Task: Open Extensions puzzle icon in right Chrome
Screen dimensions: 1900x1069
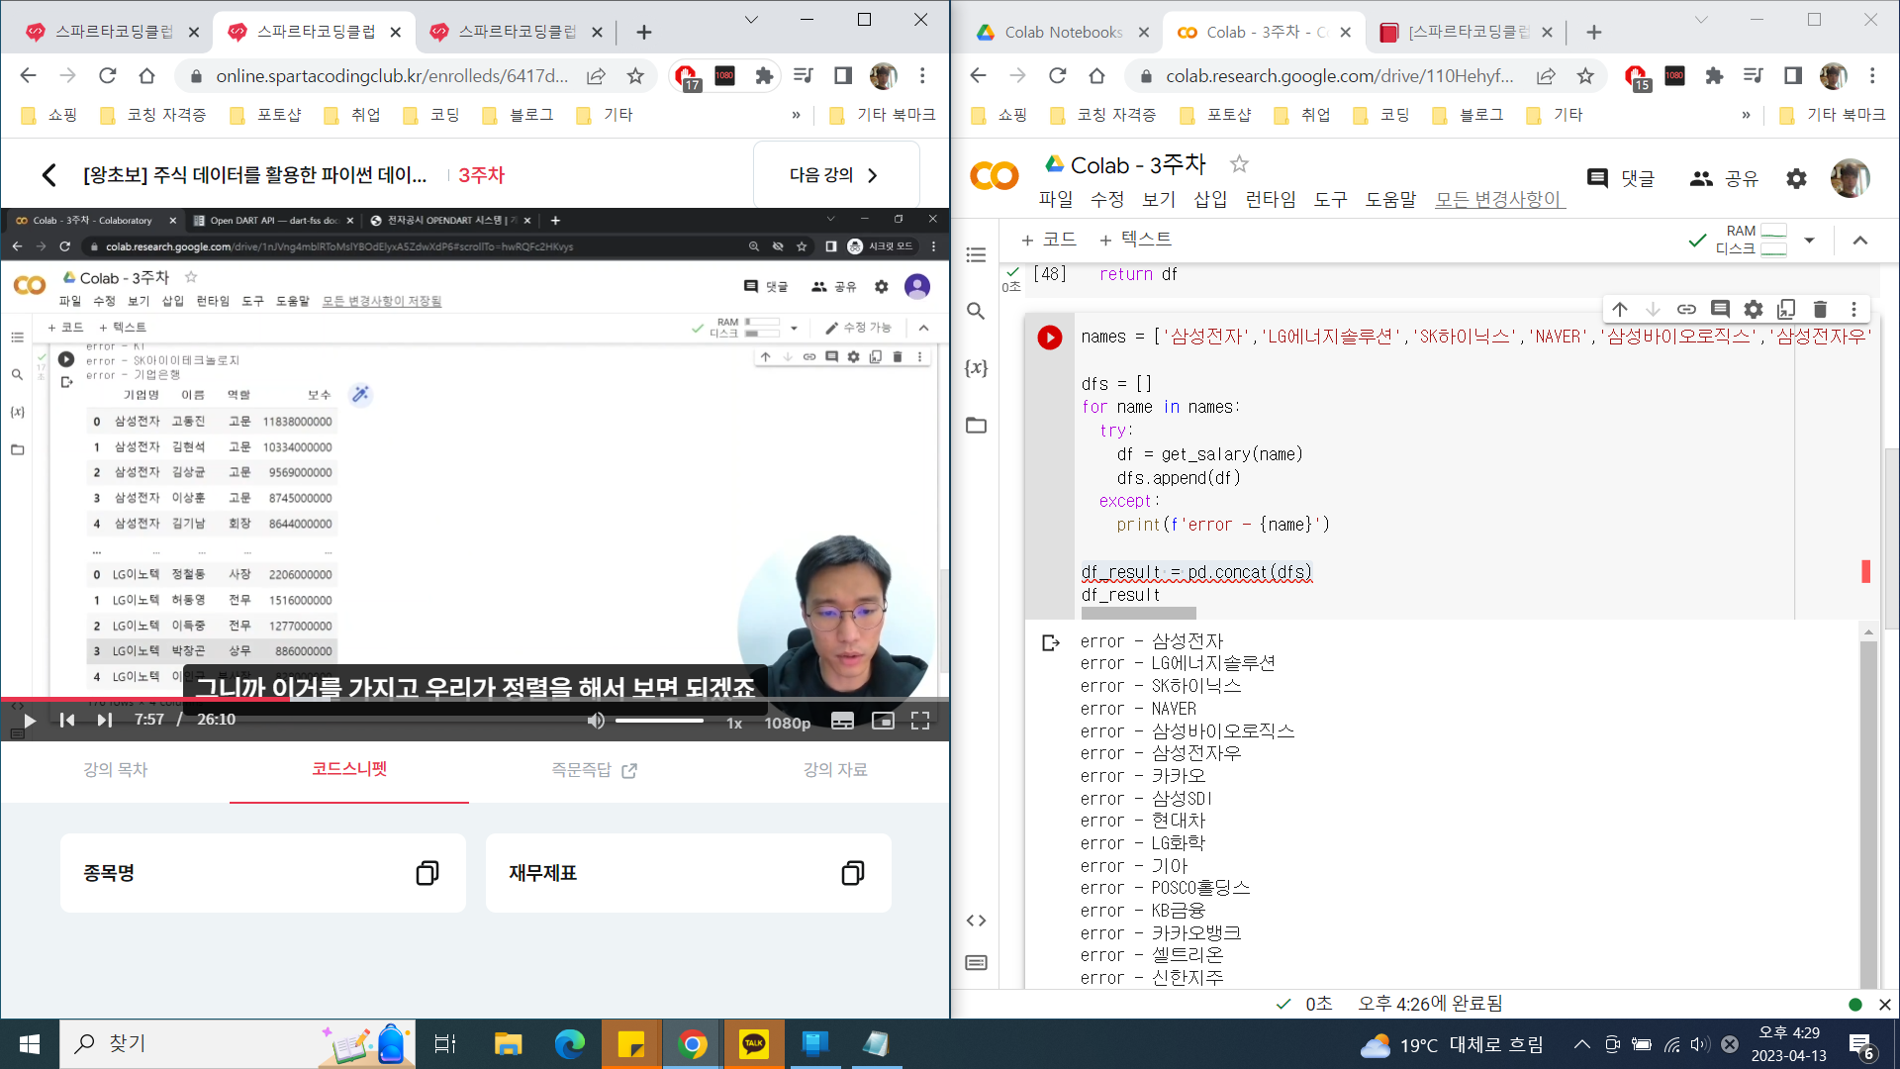Action: (x=1714, y=76)
